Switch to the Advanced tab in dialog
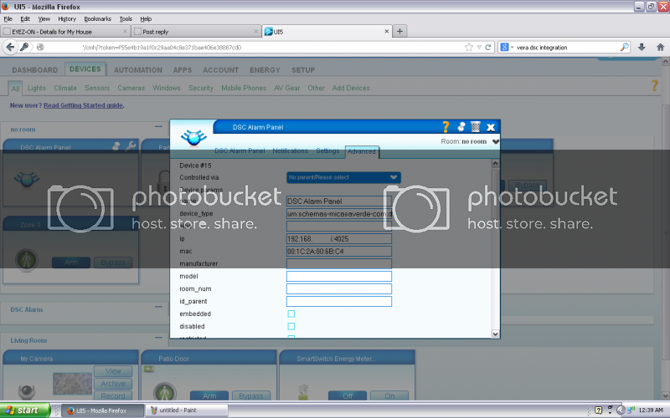 (x=362, y=151)
